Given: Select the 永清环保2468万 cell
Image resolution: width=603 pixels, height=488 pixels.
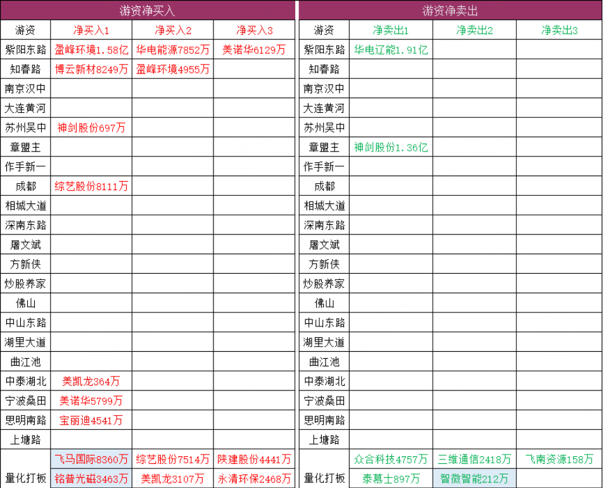Looking at the screenshot, I should point(254,478).
